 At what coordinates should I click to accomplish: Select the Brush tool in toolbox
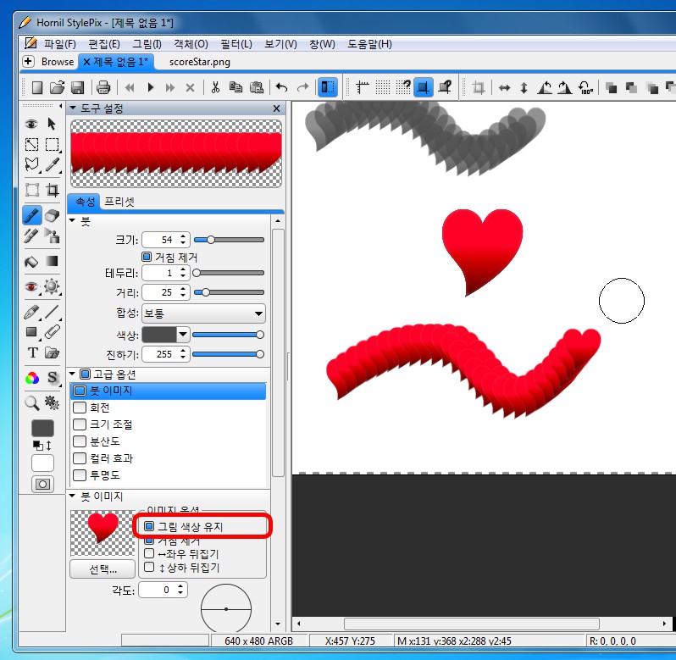(x=32, y=215)
